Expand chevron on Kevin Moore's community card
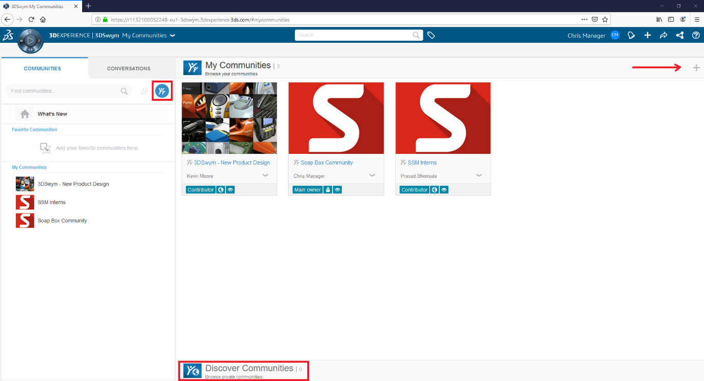704x381 pixels. tap(265, 176)
